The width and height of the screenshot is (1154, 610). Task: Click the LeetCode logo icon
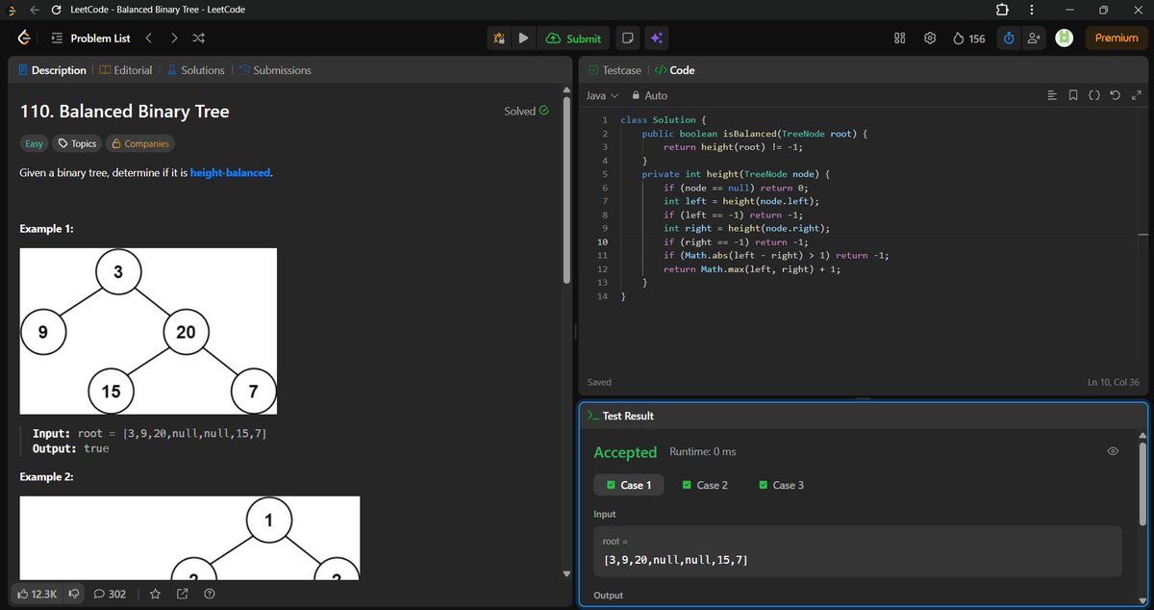tap(24, 38)
